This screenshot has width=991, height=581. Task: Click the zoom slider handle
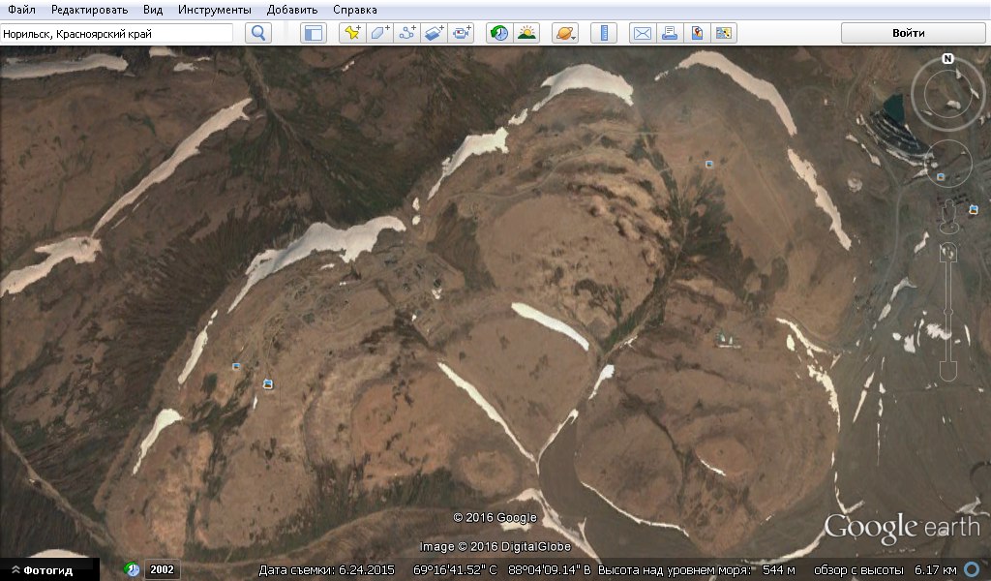pos(948,314)
